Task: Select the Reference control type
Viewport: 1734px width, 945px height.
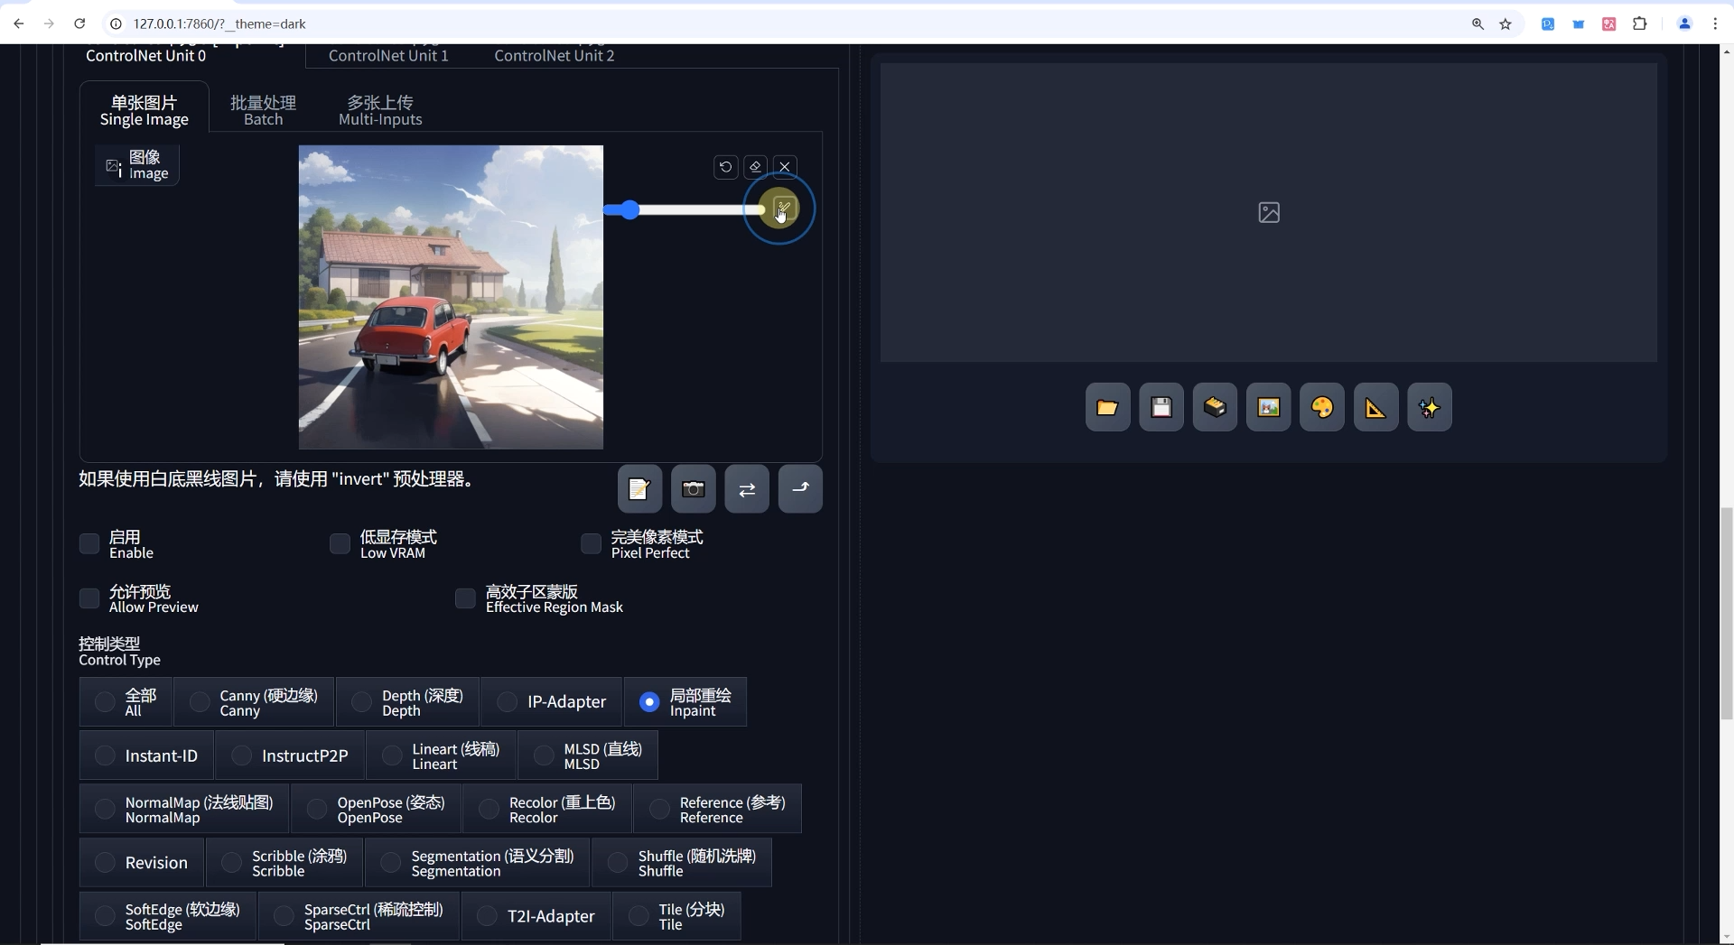Action: (x=717, y=809)
